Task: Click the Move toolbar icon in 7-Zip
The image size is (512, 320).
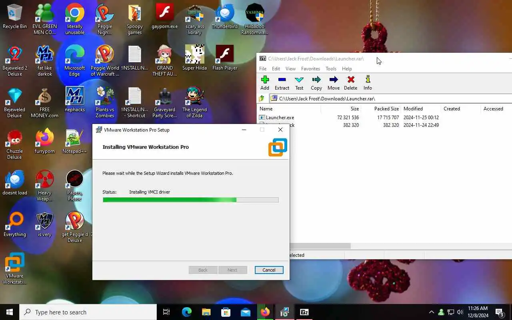Action: pyautogui.click(x=334, y=83)
